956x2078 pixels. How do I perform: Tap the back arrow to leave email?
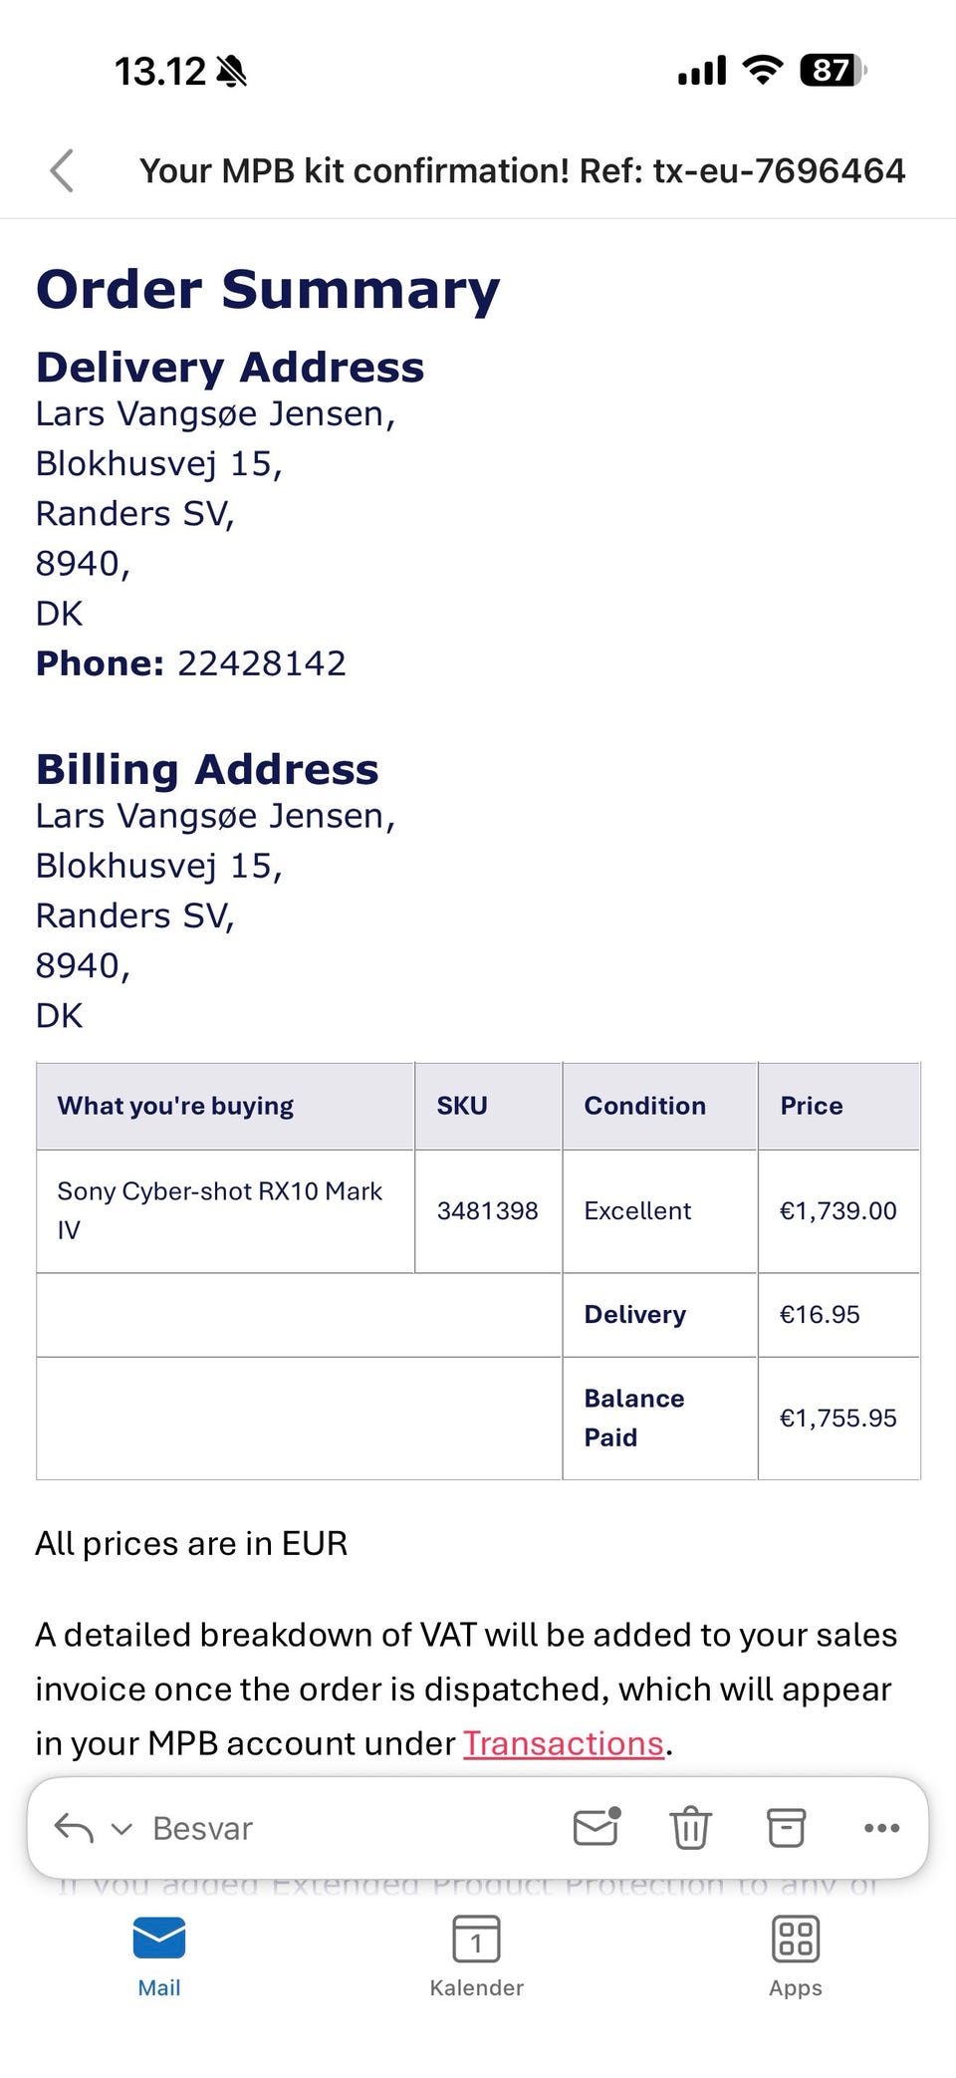point(62,170)
